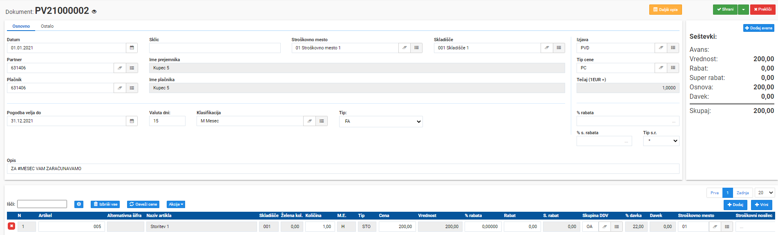778x235 pixels.
Task: Click Dodaj avans button
Action: point(759,28)
